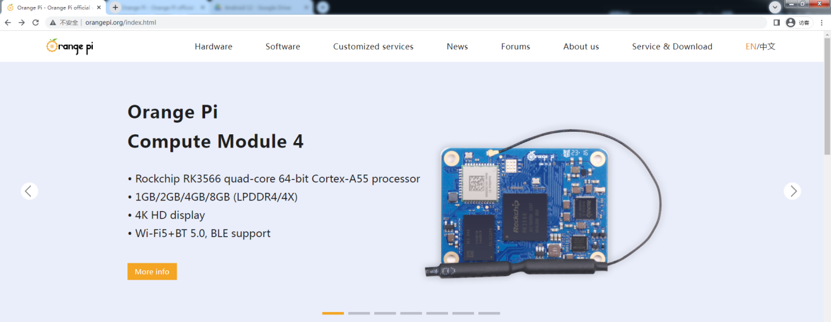Jump to the fourth carousel slide indicator
The width and height of the screenshot is (831, 322).
coord(411,313)
